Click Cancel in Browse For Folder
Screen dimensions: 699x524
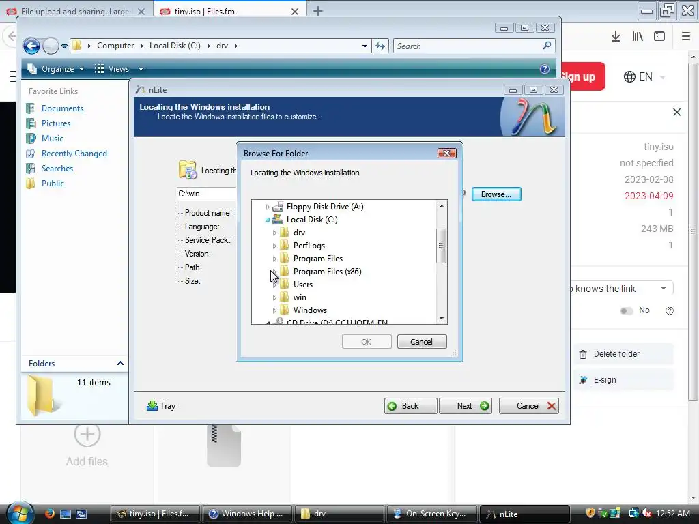[422, 342]
